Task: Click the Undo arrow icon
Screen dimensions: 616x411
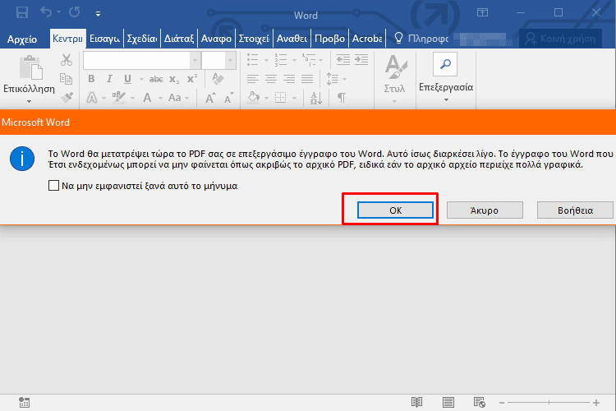Action: (x=46, y=12)
